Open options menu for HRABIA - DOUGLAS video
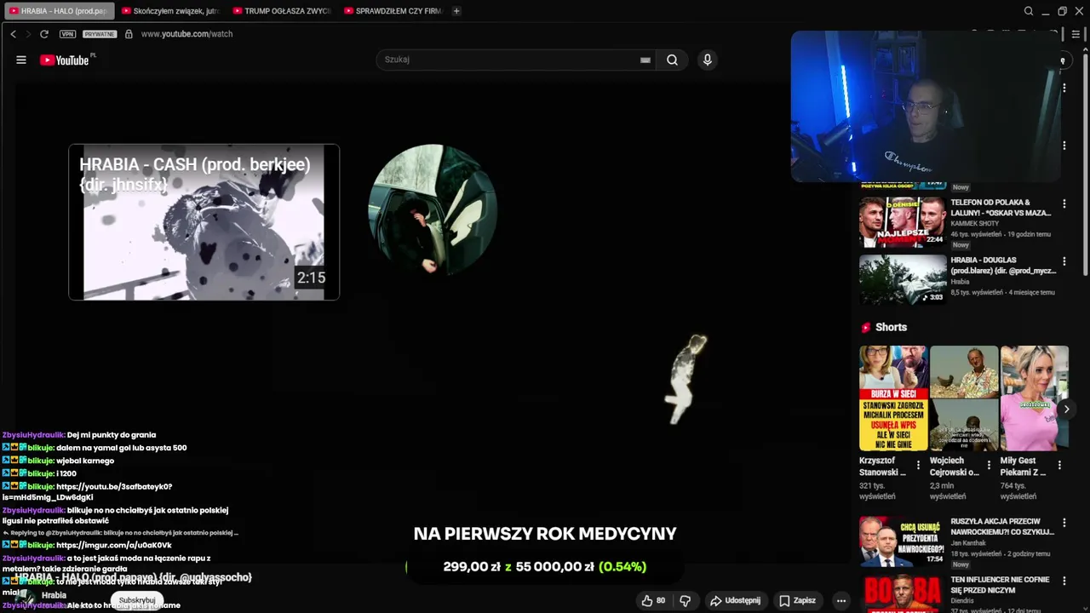Image resolution: width=1090 pixels, height=613 pixels. (1064, 261)
